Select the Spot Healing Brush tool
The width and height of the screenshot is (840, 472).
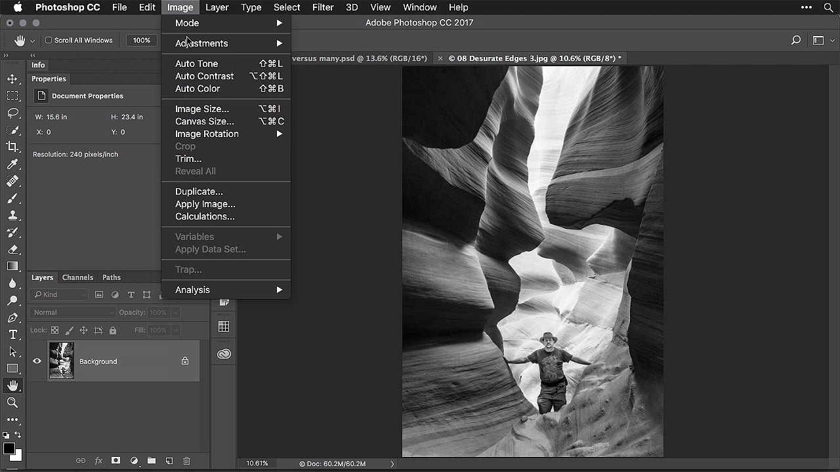point(12,181)
